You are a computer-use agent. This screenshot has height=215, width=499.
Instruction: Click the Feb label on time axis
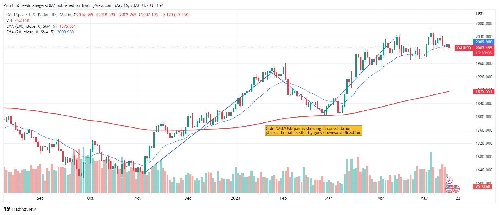point(283,198)
